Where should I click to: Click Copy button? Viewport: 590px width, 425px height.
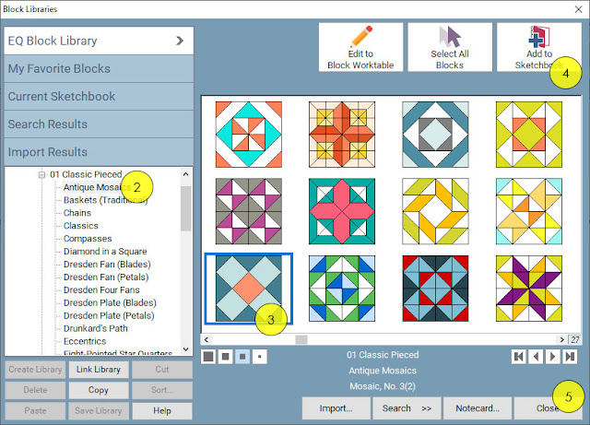[x=99, y=390]
